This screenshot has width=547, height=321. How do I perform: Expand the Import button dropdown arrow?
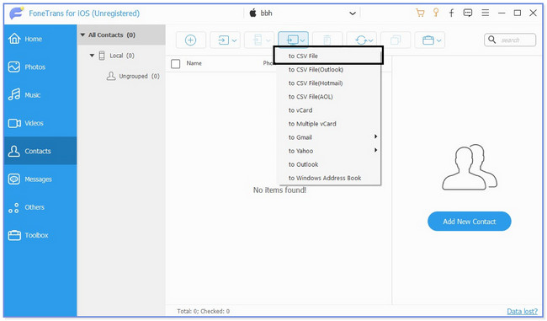[x=235, y=40]
